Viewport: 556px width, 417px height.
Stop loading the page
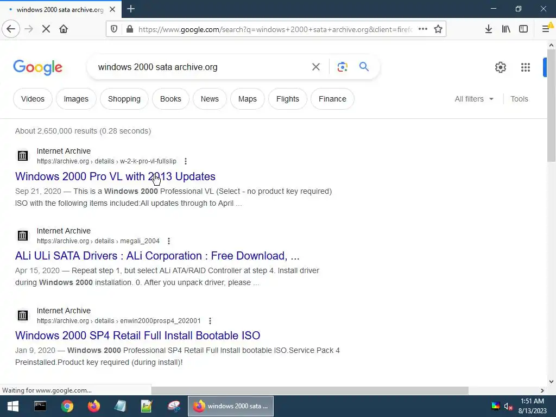point(46,29)
